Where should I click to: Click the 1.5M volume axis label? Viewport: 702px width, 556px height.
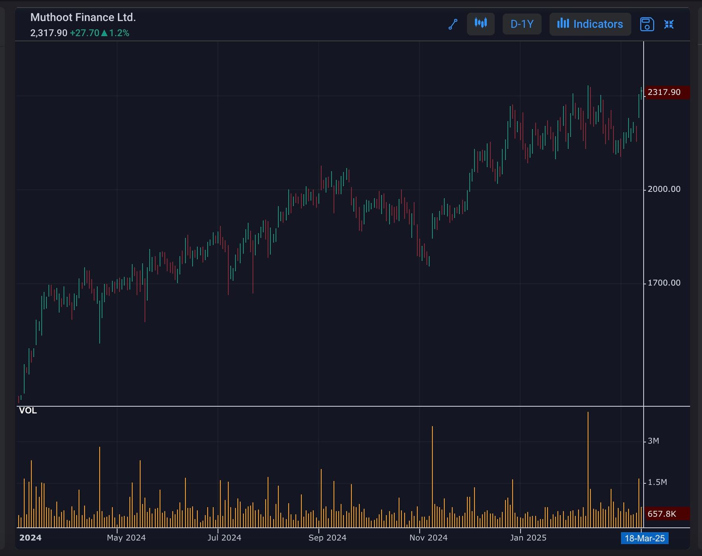pos(657,482)
